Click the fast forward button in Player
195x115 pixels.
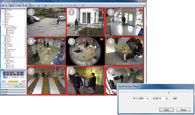pos(22,72)
